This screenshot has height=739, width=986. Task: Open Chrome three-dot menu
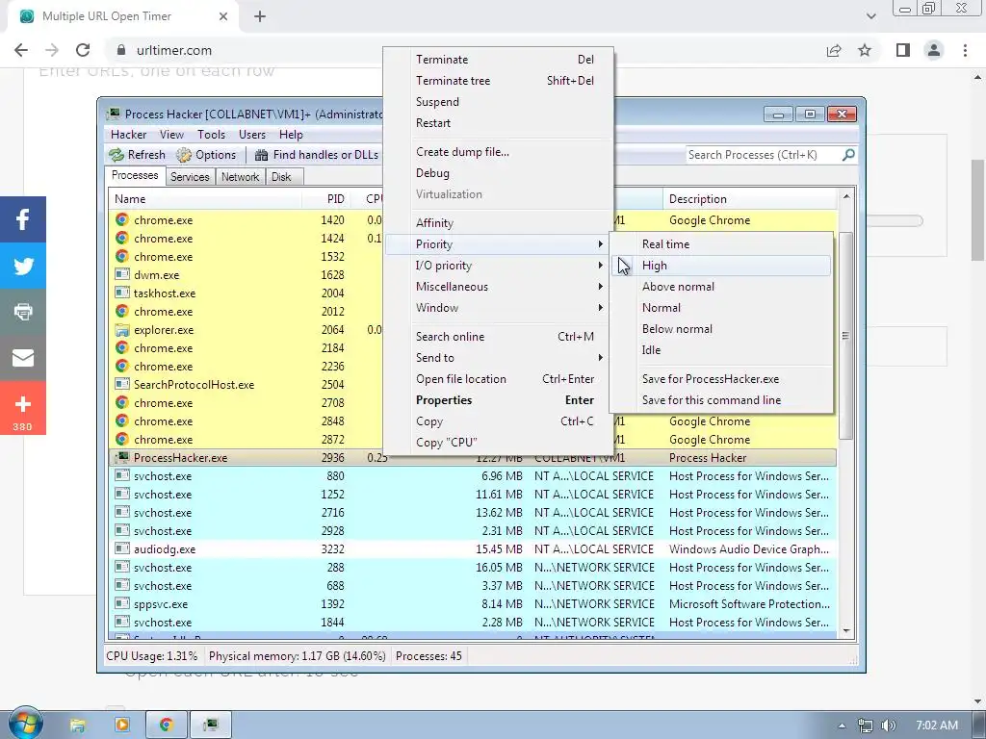(965, 50)
